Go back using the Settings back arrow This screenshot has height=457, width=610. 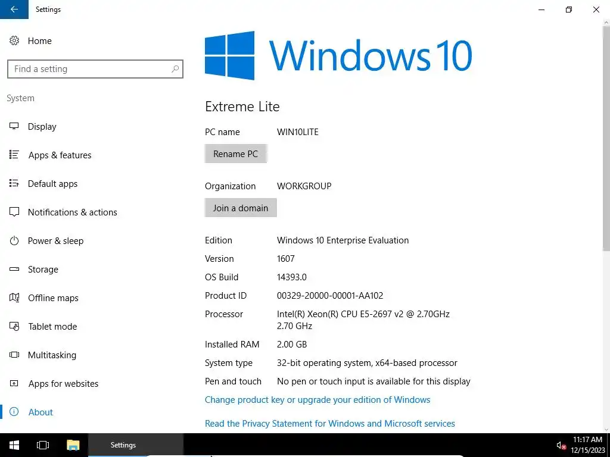pos(14,10)
